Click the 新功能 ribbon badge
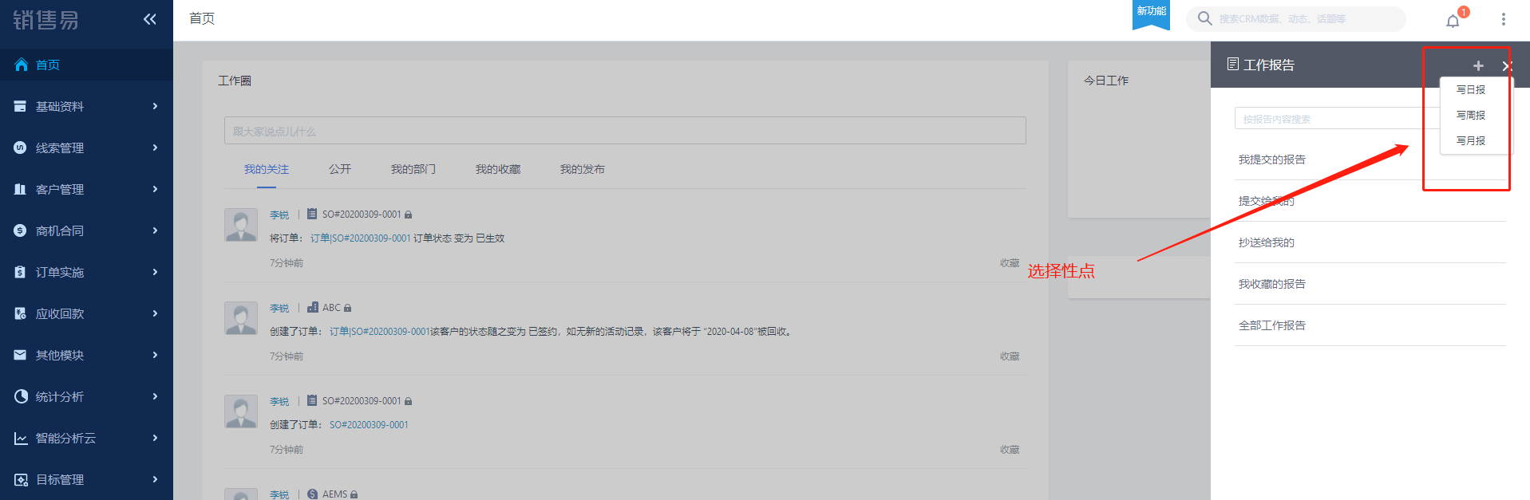Image resolution: width=1530 pixels, height=500 pixels. (1151, 14)
